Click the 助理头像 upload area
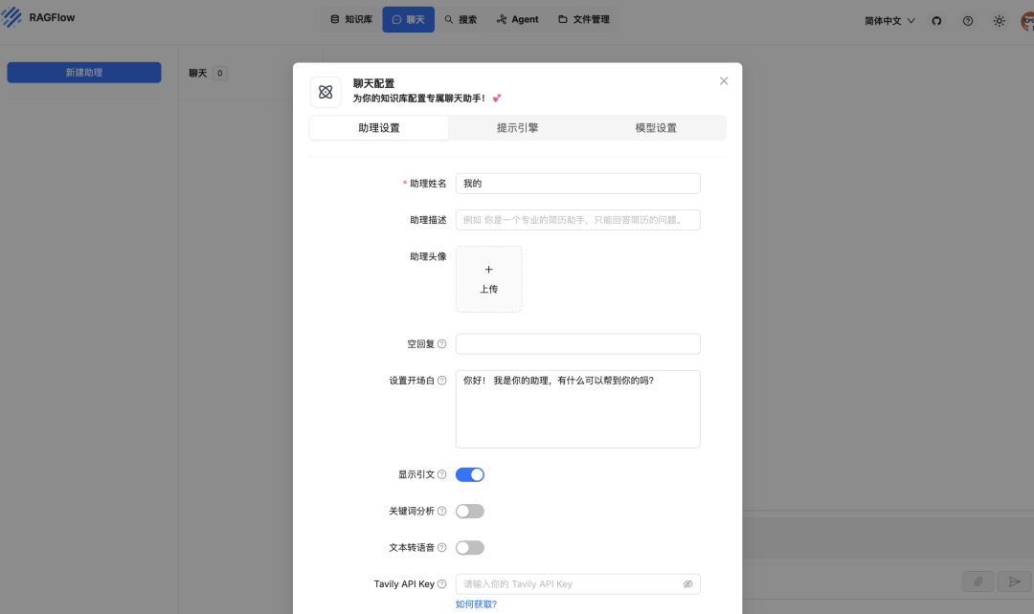The image size is (1034, 614). point(488,278)
